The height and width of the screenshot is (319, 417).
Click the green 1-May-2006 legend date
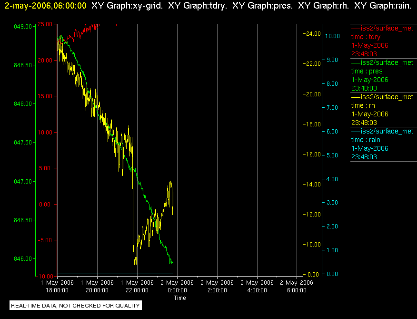point(370,80)
